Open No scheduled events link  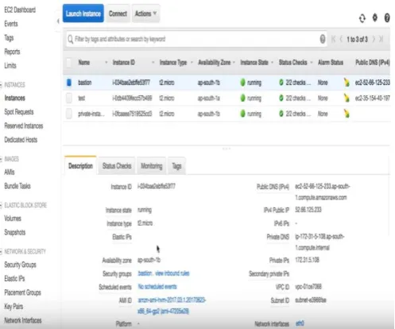click(x=157, y=287)
